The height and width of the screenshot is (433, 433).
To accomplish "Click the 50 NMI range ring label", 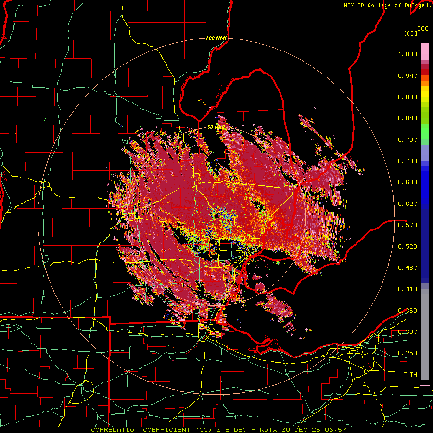I will point(216,127).
